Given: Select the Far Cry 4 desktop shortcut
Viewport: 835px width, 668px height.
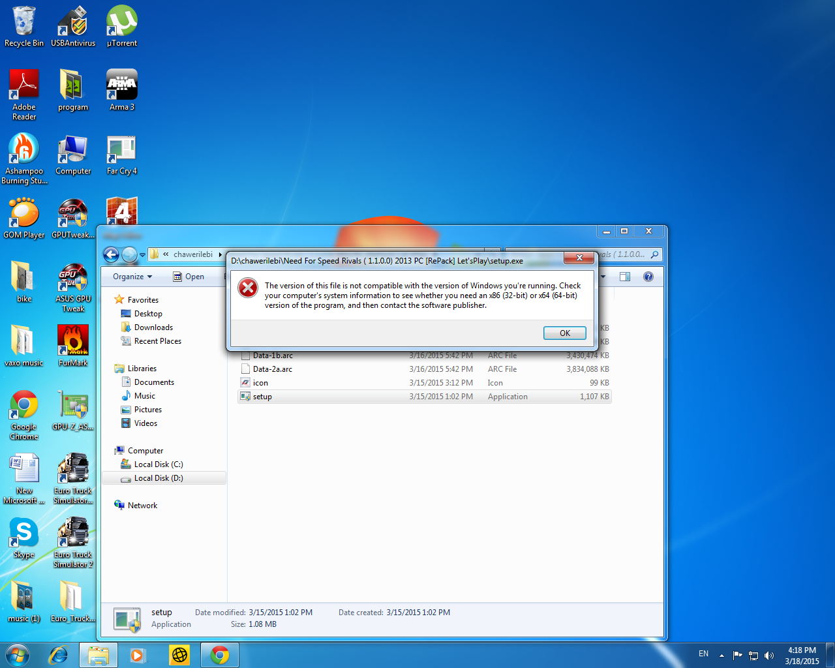Looking at the screenshot, I should 122,155.
